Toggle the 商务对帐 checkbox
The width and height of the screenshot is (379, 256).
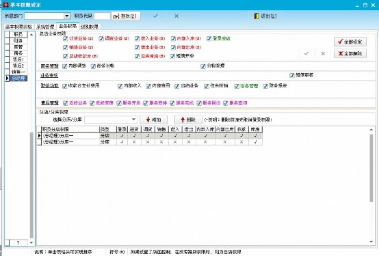[93, 66]
